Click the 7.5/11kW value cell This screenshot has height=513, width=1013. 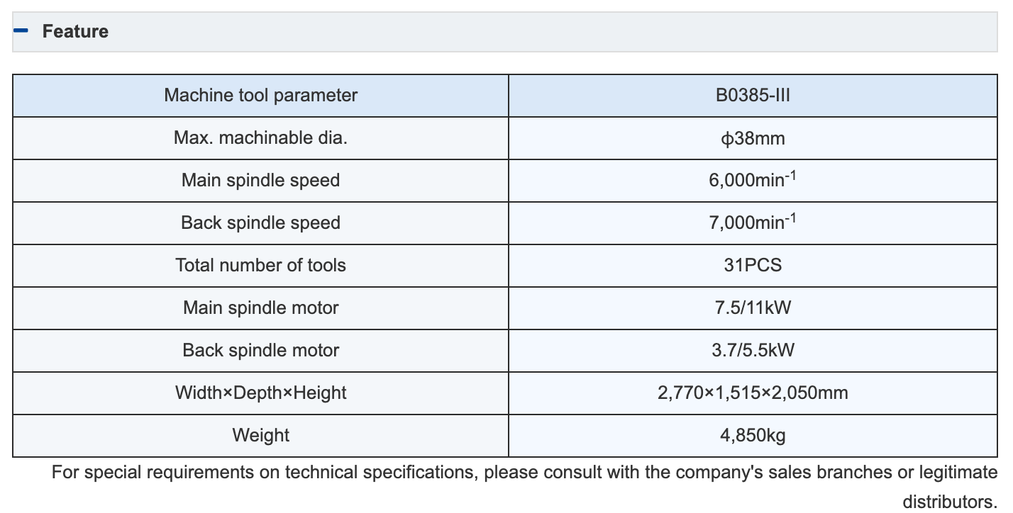click(753, 308)
